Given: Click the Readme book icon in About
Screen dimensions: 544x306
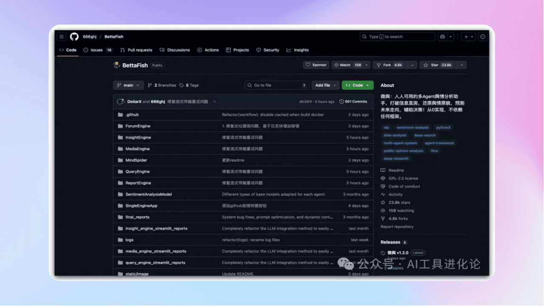Looking at the screenshot, I should [x=383, y=170].
